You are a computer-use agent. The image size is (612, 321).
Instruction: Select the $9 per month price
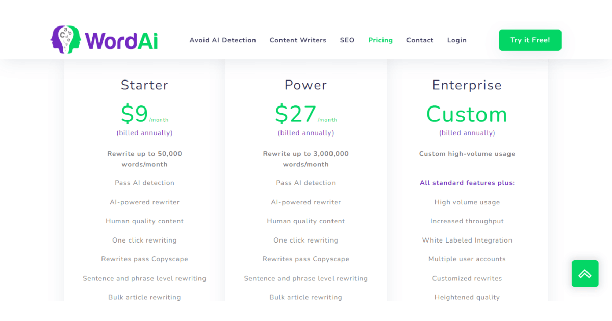click(x=135, y=114)
